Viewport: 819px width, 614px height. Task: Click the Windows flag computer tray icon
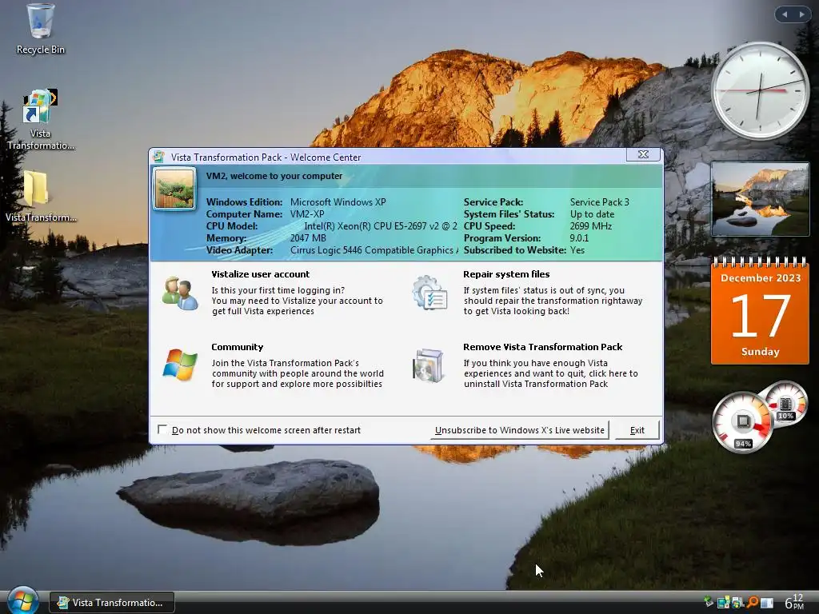[x=737, y=603]
